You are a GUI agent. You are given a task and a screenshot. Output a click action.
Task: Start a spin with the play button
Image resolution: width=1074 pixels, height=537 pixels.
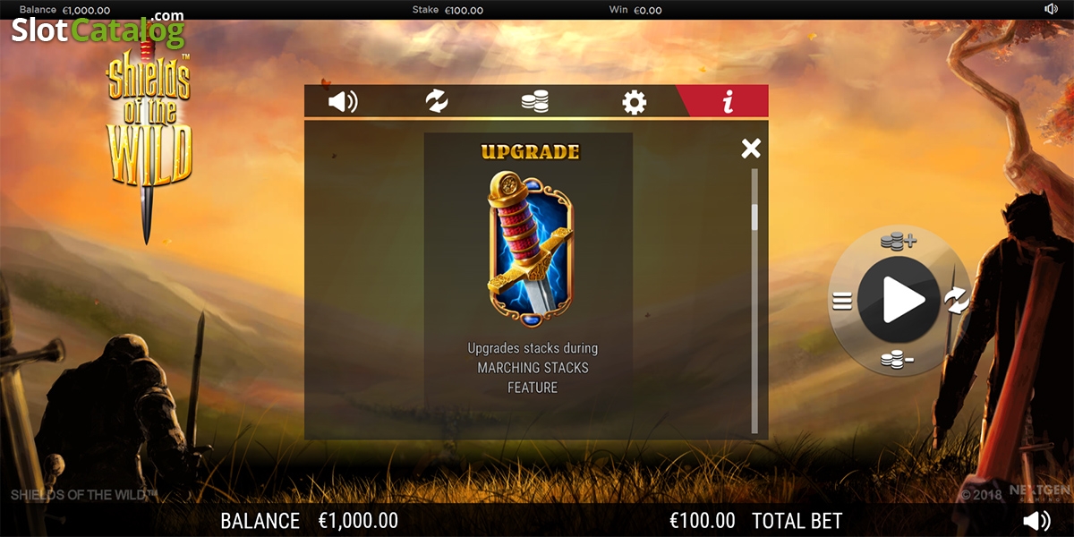pyautogui.click(x=899, y=300)
